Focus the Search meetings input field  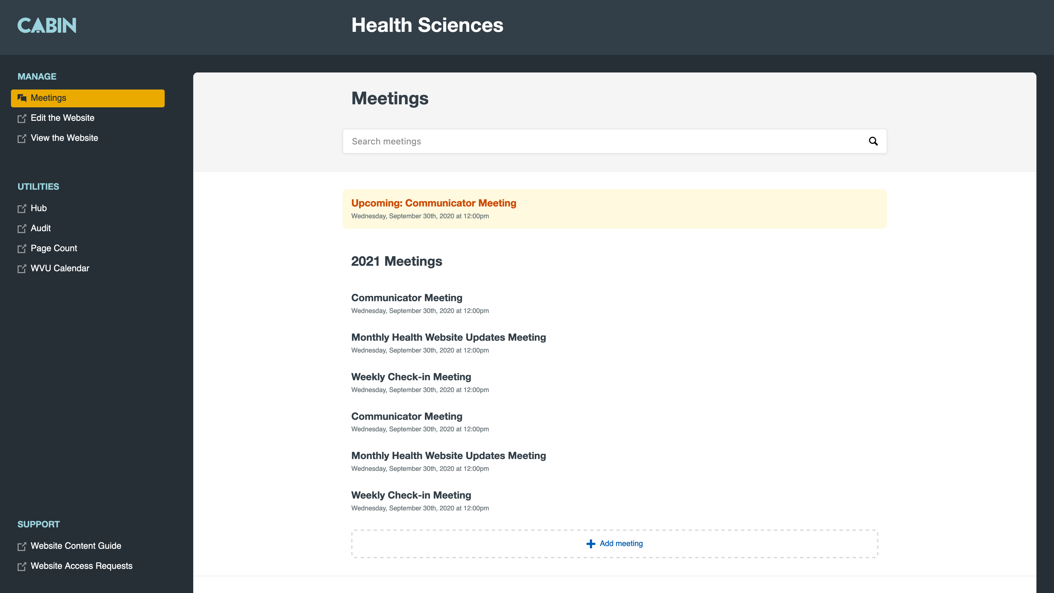(606, 141)
